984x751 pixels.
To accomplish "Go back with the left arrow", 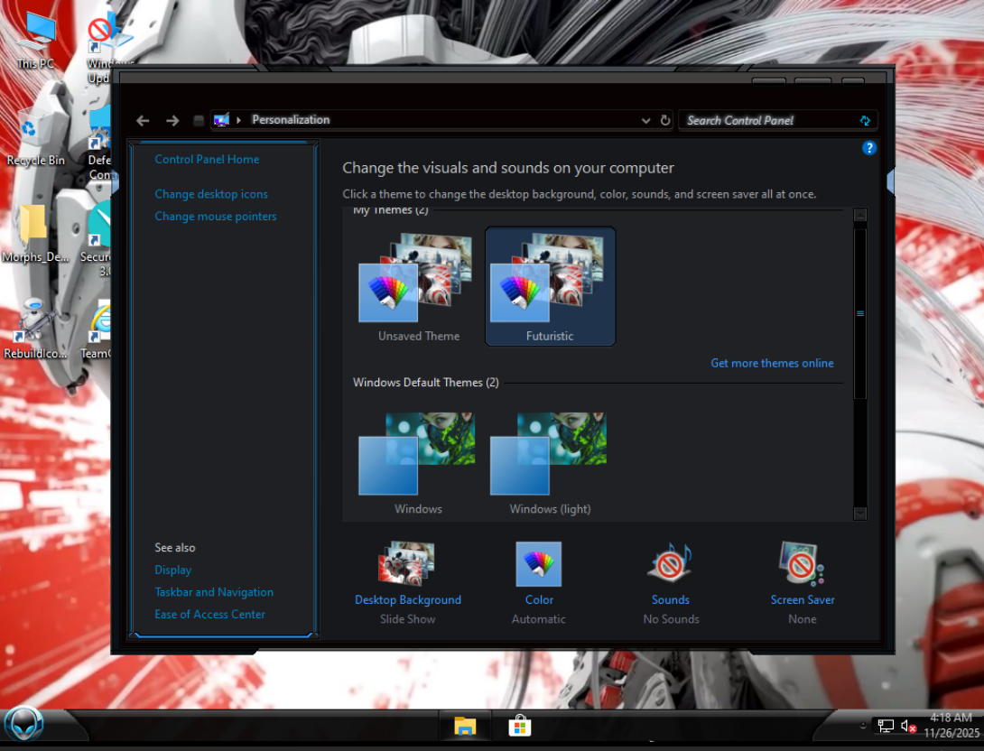I will click(x=143, y=120).
